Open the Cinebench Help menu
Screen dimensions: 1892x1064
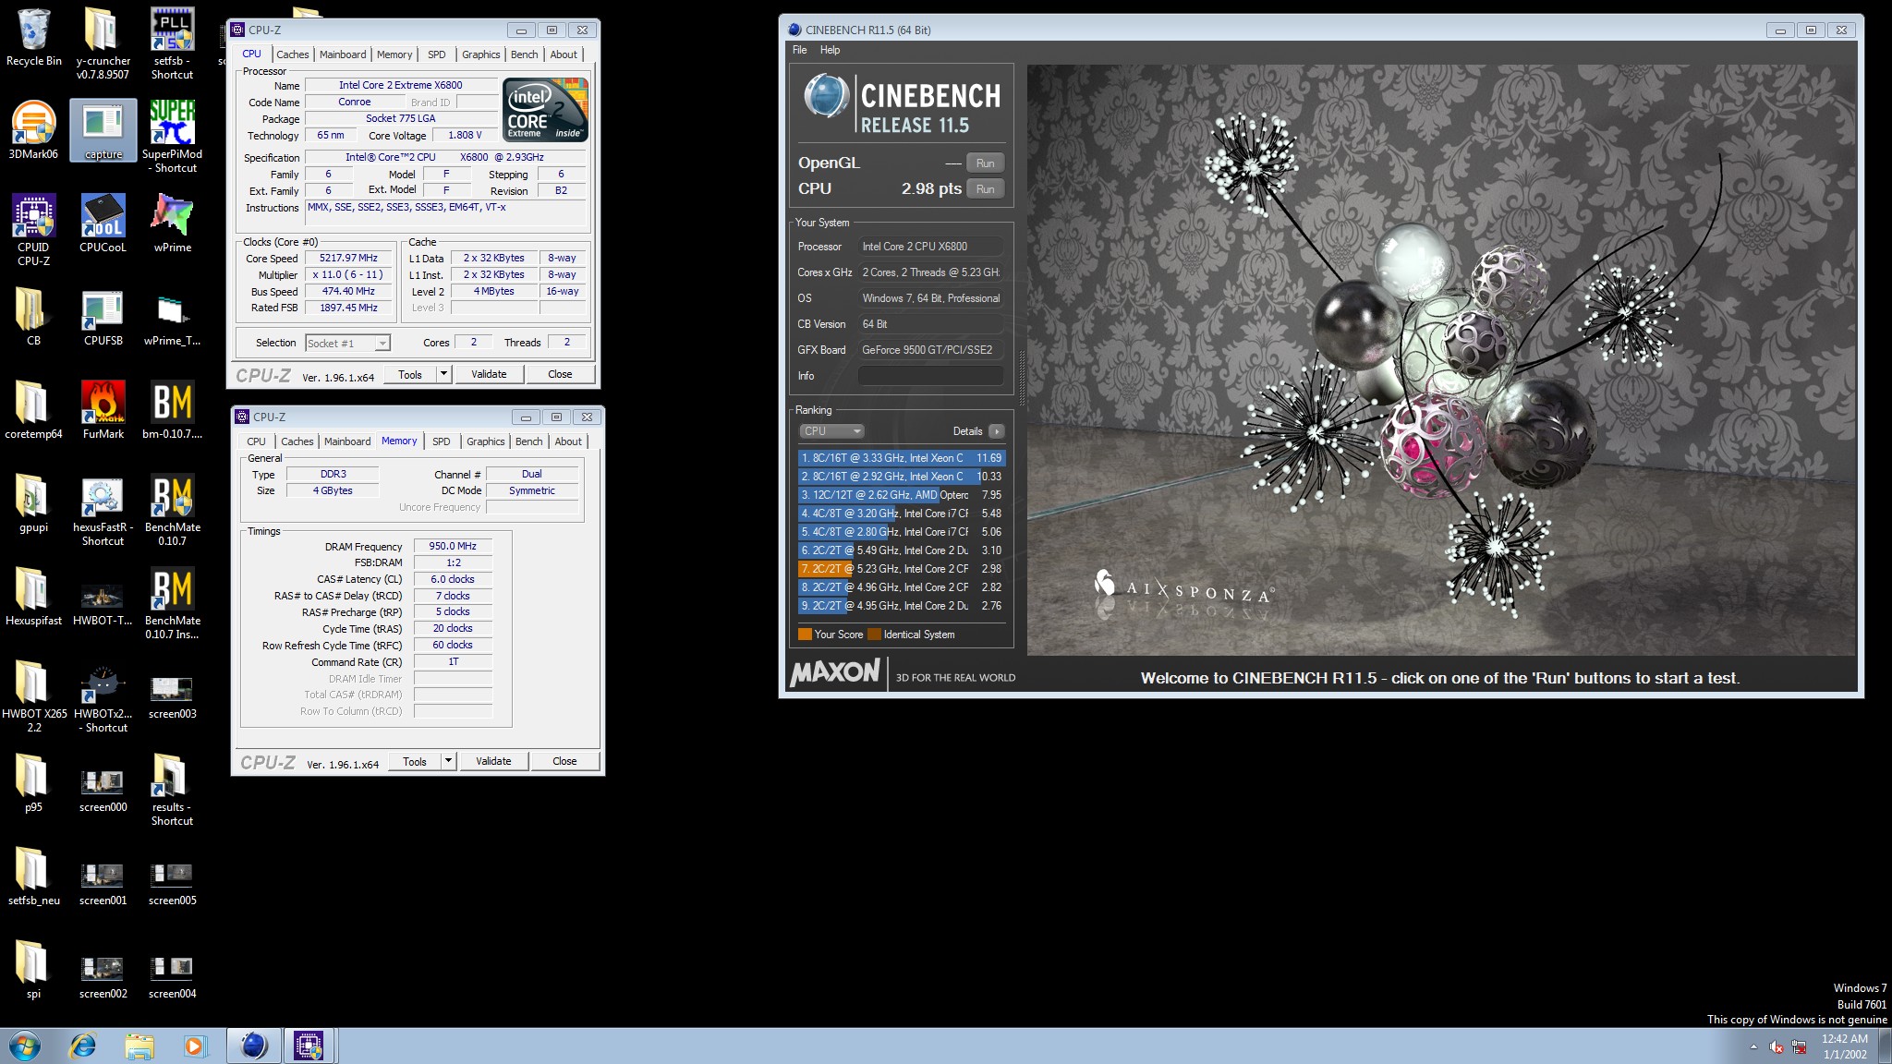point(831,50)
